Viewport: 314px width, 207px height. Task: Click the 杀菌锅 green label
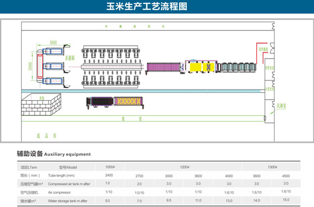[70, 58]
